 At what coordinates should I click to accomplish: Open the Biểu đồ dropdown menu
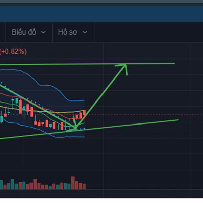pos(29,32)
